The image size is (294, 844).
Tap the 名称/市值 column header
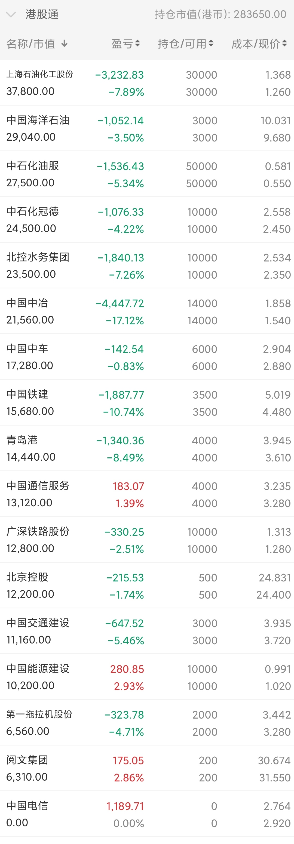click(31, 44)
